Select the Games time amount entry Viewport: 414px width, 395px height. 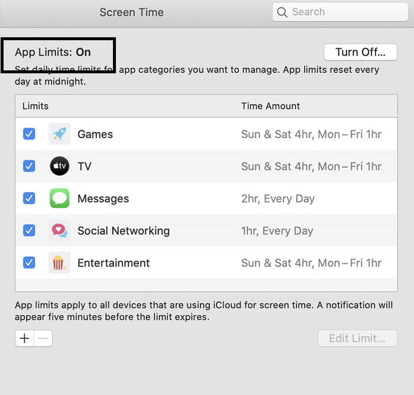click(x=311, y=134)
